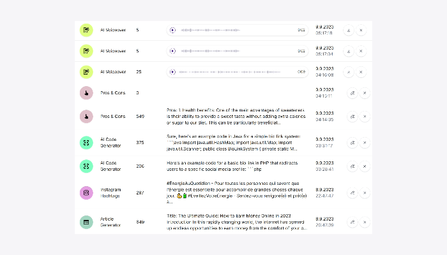Play the AI Voiceover audio from 05:17:04
The width and height of the screenshot is (447, 255).
(172, 51)
